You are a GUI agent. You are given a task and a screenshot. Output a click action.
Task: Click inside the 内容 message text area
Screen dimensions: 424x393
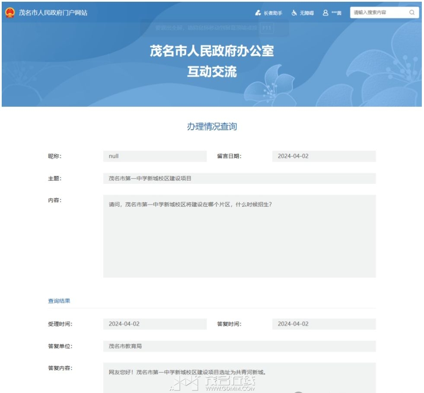tap(239, 236)
